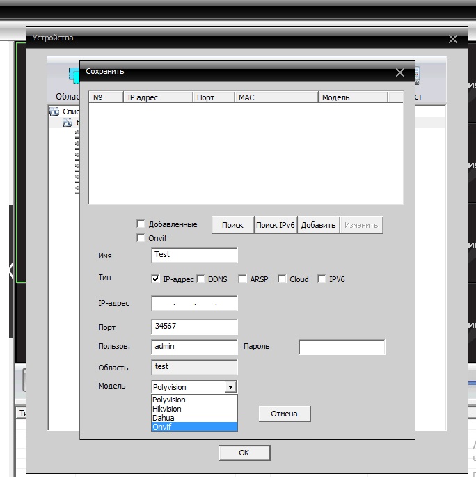Enable the DDNS type checkbox

(201, 279)
